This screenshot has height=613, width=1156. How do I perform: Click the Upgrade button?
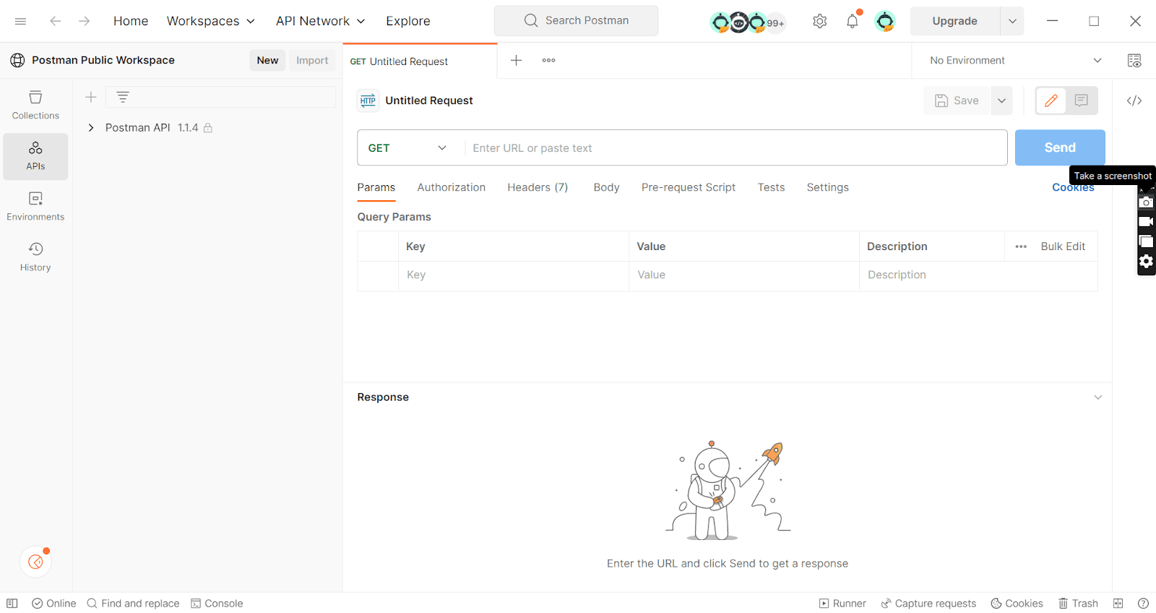(x=955, y=21)
